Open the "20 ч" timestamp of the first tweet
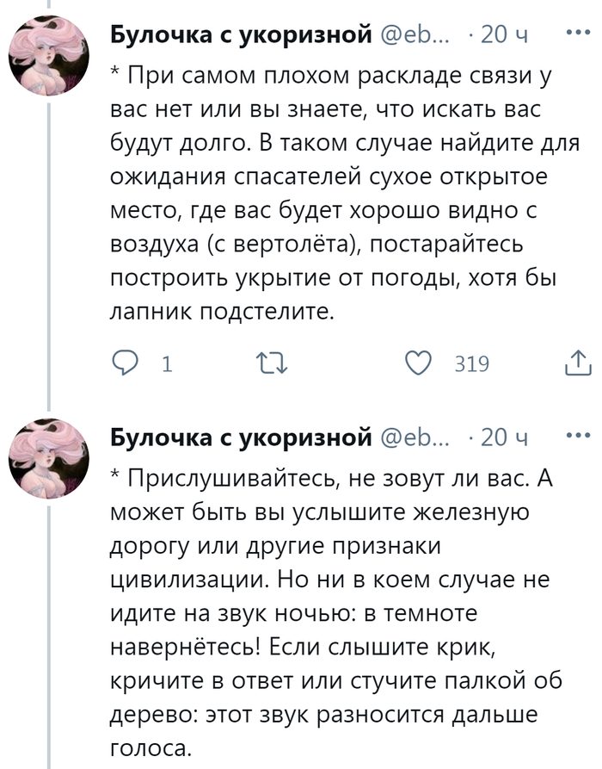 pyautogui.click(x=505, y=34)
